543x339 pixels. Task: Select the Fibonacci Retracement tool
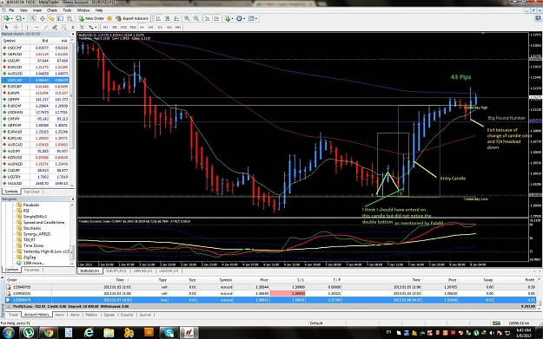point(63,27)
